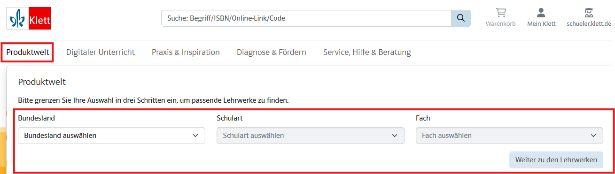This screenshot has height=174, width=615.
Task: Click the Mein Klett text label
Action: pos(541,24)
